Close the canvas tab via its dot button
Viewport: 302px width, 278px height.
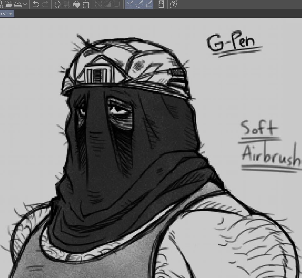click(x=11, y=14)
